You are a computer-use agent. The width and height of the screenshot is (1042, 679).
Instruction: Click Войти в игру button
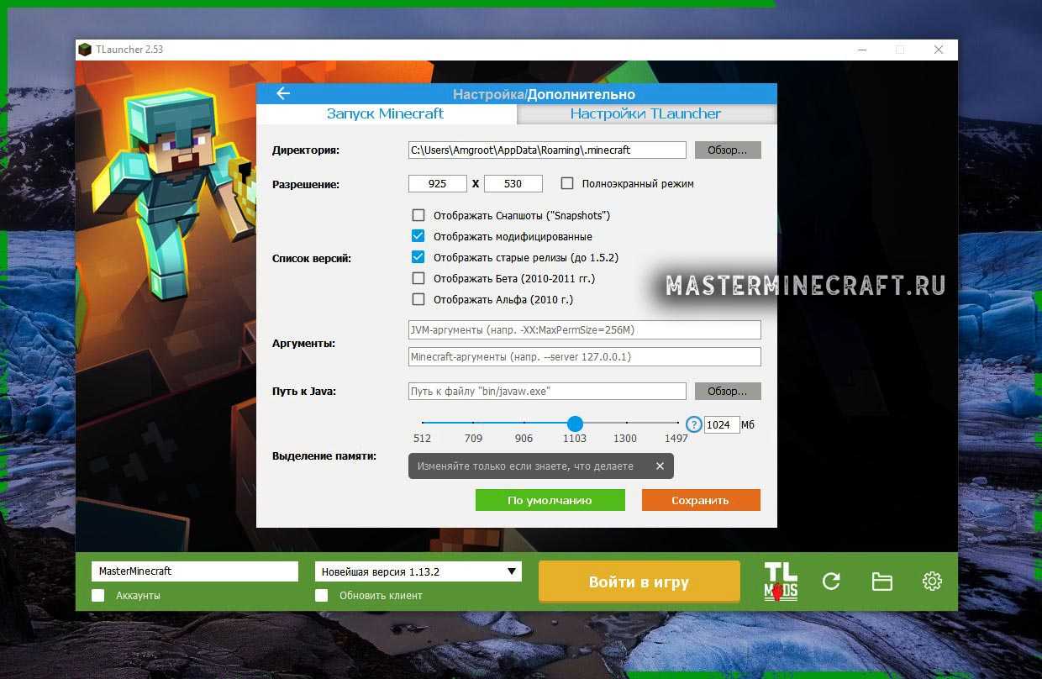point(639,582)
